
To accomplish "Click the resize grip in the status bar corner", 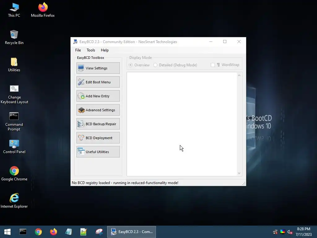I will tap(244, 183).
